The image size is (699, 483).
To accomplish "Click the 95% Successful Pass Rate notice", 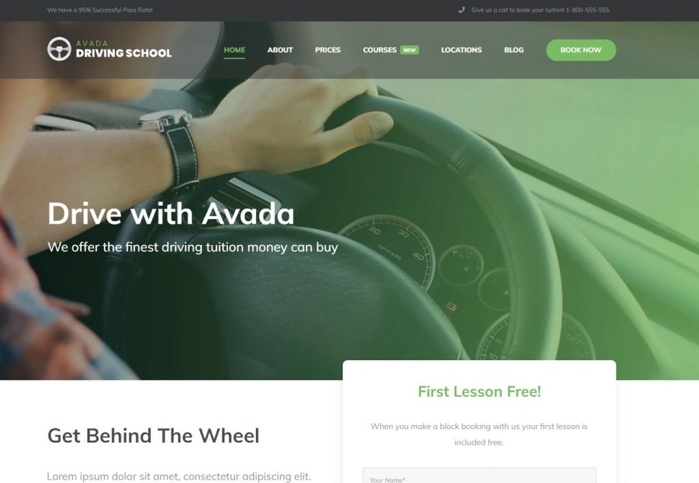I will pyautogui.click(x=100, y=10).
